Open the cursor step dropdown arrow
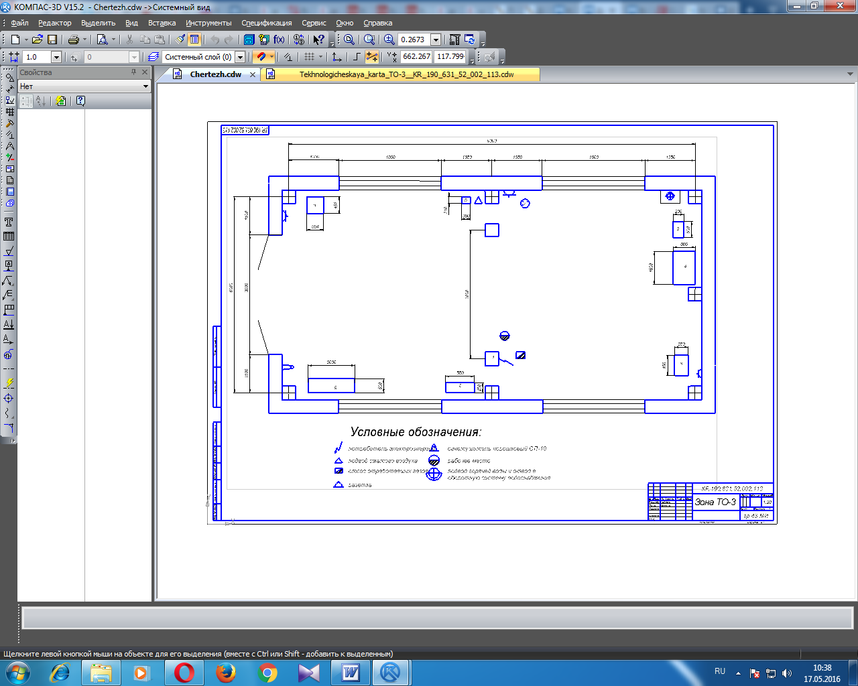The width and height of the screenshot is (858, 686). 56,57
